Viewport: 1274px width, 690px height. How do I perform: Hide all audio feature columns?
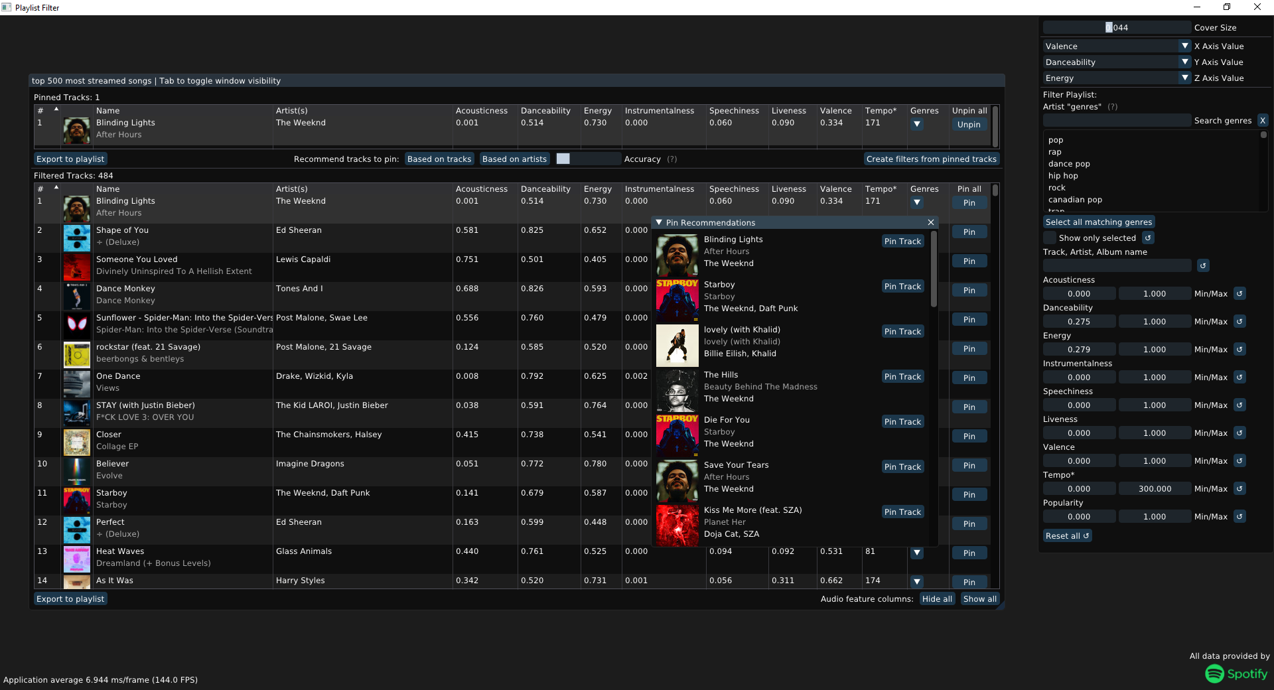pos(937,598)
